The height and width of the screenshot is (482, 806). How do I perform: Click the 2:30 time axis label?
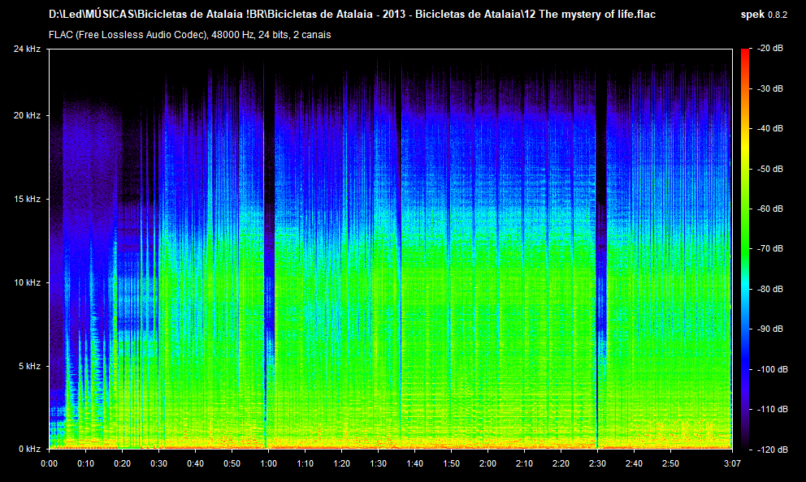[x=597, y=463]
